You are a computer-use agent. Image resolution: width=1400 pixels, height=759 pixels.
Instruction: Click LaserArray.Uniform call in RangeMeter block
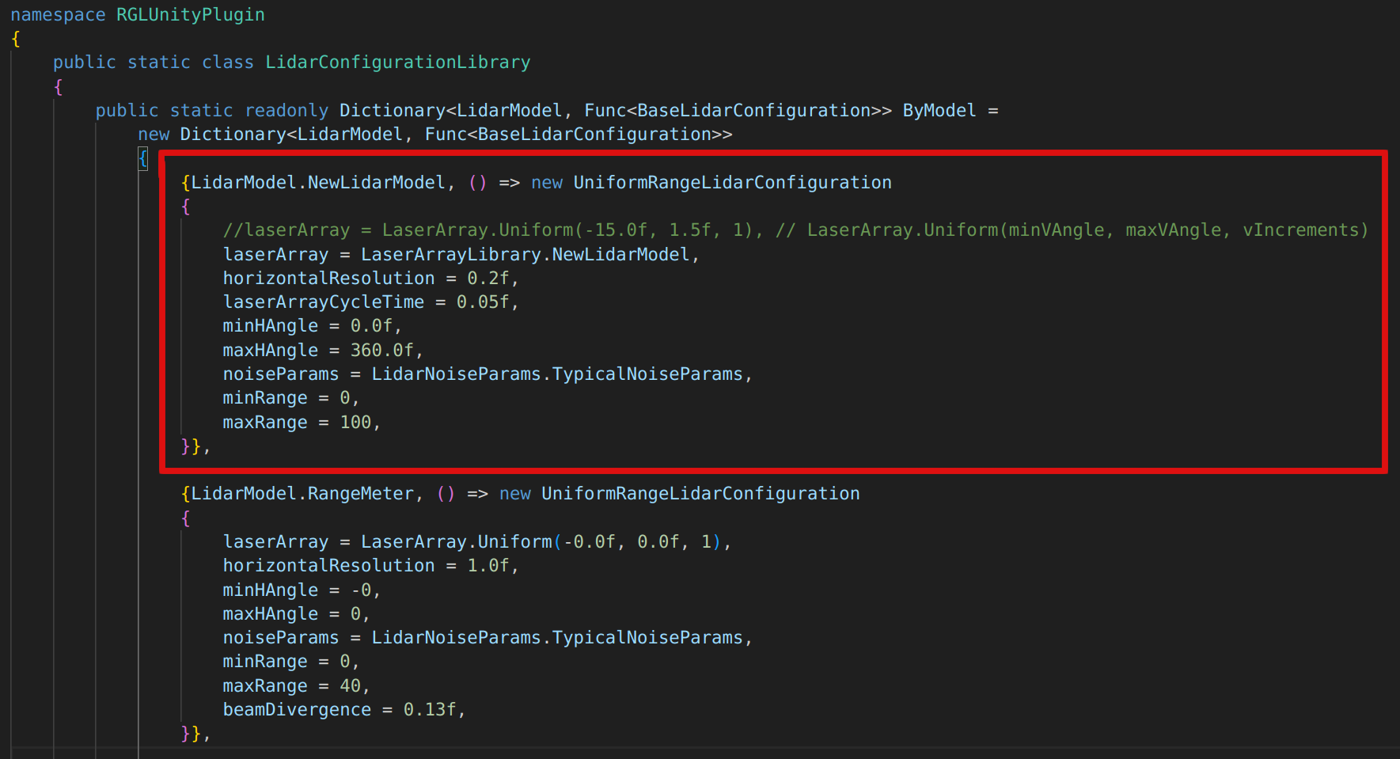(x=456, y=542)
